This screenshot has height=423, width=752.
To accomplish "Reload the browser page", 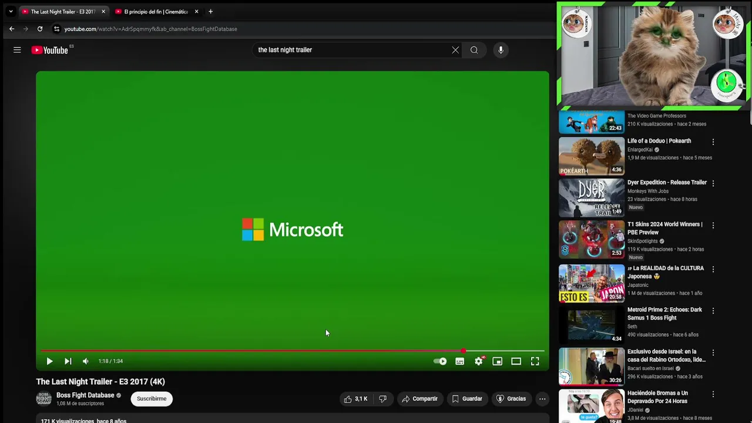I will [40, 29].
